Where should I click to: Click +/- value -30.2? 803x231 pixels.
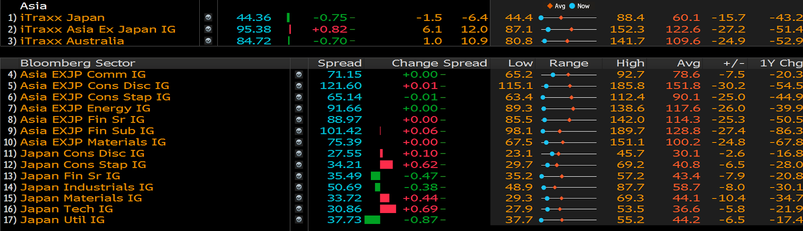728,86
